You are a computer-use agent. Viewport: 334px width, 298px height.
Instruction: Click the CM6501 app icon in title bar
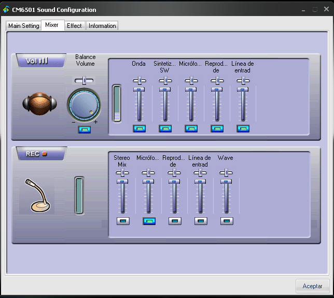pyautogui.click(x=6, y=9)
